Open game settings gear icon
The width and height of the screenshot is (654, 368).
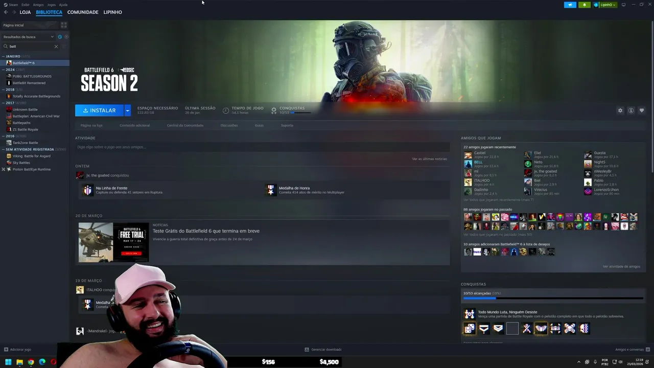[620, 110]
